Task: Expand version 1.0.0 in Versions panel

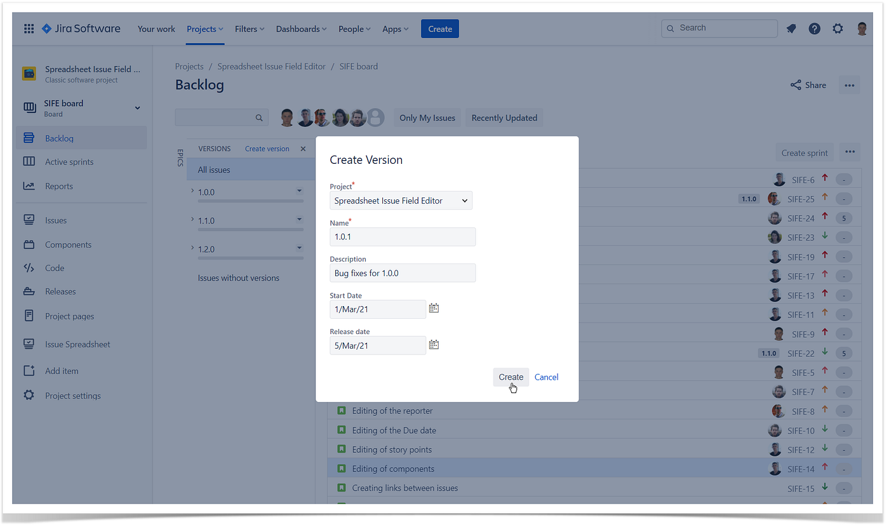Action: point(192,190)
